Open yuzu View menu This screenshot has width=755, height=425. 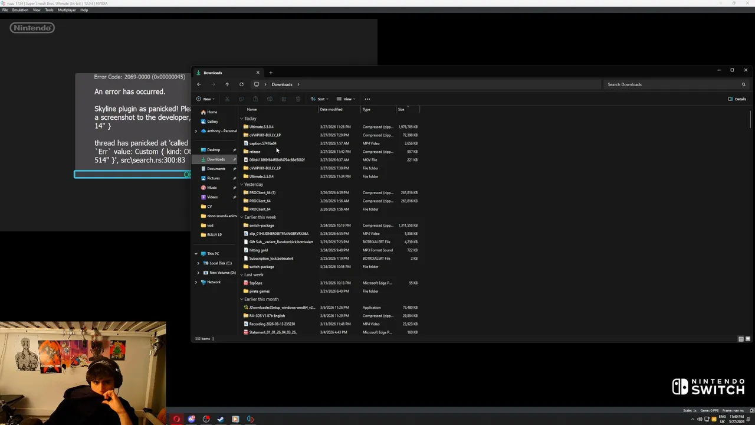(x=37, y=10)
